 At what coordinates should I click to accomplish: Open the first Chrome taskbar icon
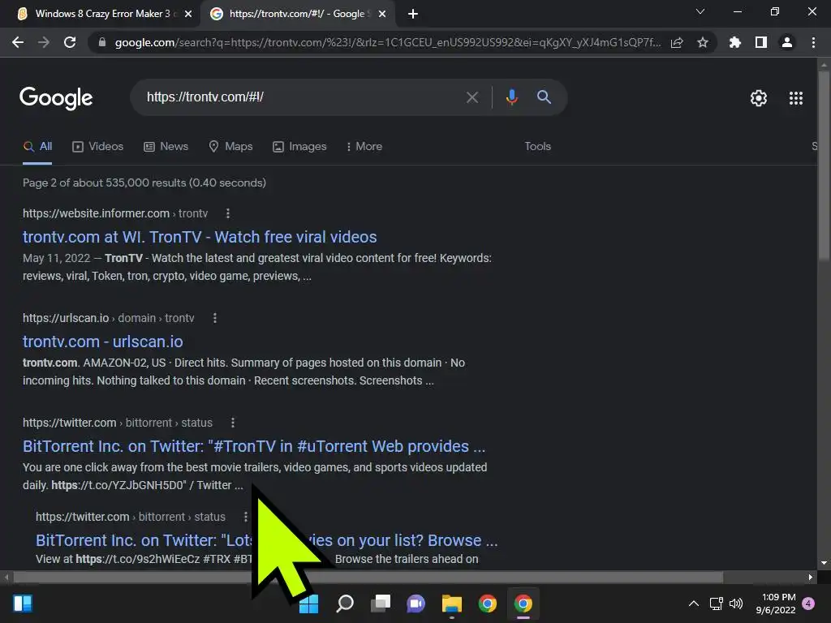pyautogui.click(x=487, y=604)
